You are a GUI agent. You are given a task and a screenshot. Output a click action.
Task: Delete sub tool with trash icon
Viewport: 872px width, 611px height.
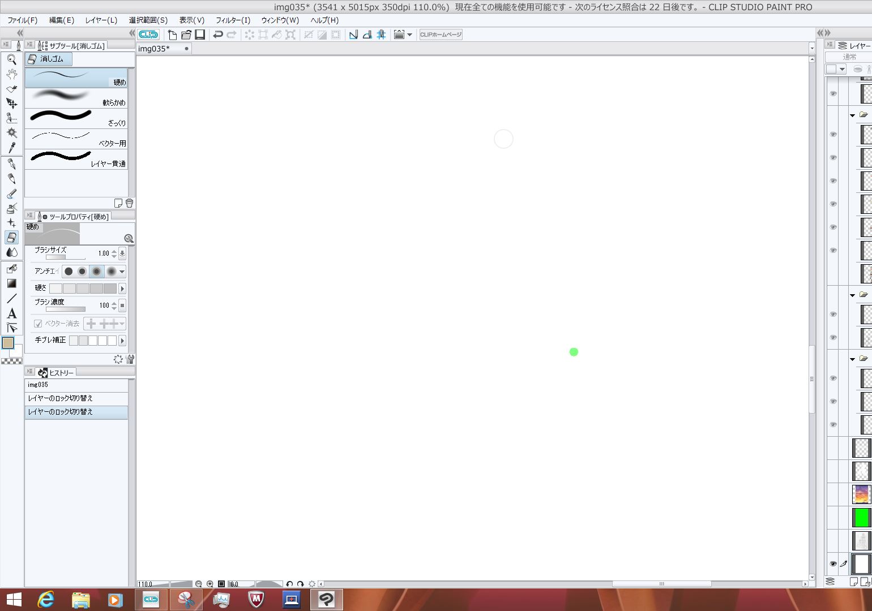[x=129, y=203]
